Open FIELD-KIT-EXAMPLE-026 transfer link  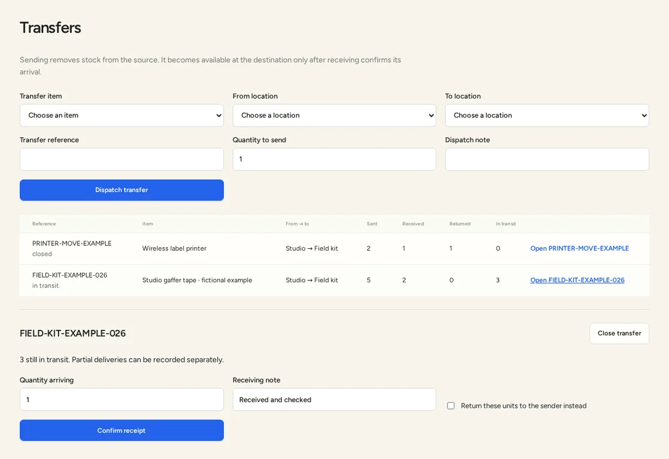577,280
